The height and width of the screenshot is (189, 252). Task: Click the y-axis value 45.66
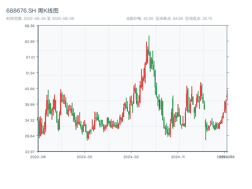(30, 89)
